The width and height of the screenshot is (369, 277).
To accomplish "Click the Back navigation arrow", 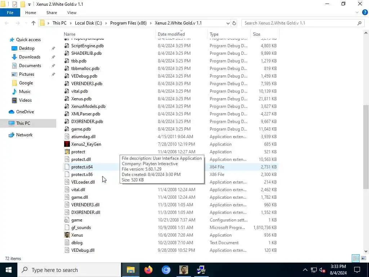I will coord(6,23).
